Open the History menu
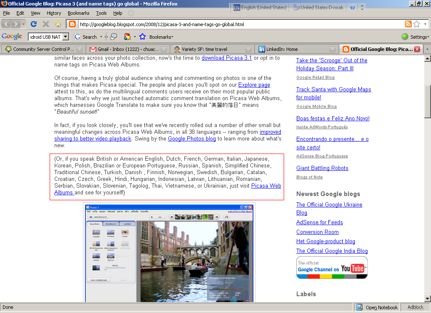The height and width of the screenshot is (313, 431). tap(54, 13)
